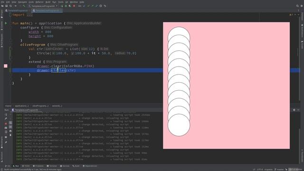Select the active TemplateLiveProgram editor tab
The height and width of the screenshot is (171, 304).
pos(47,10)
